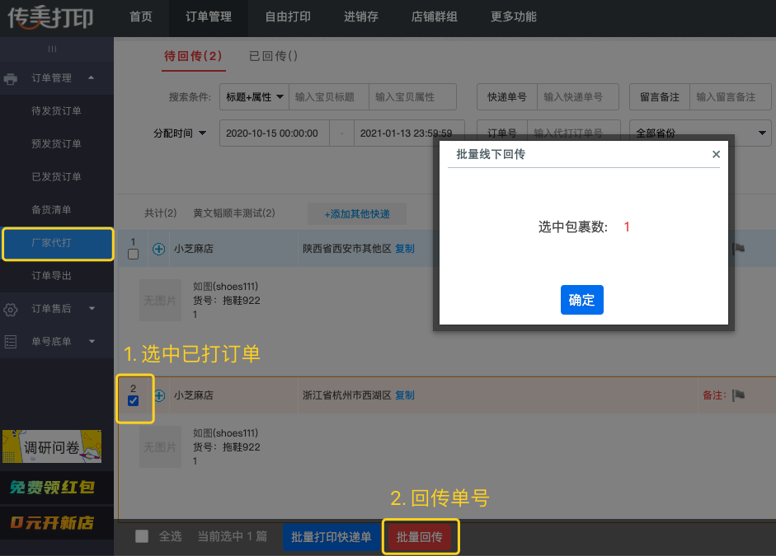Confirm with the 确定 button

(x=581, y=300)
